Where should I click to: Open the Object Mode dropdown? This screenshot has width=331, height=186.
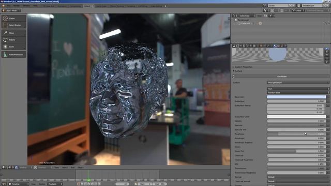(11, 10)
